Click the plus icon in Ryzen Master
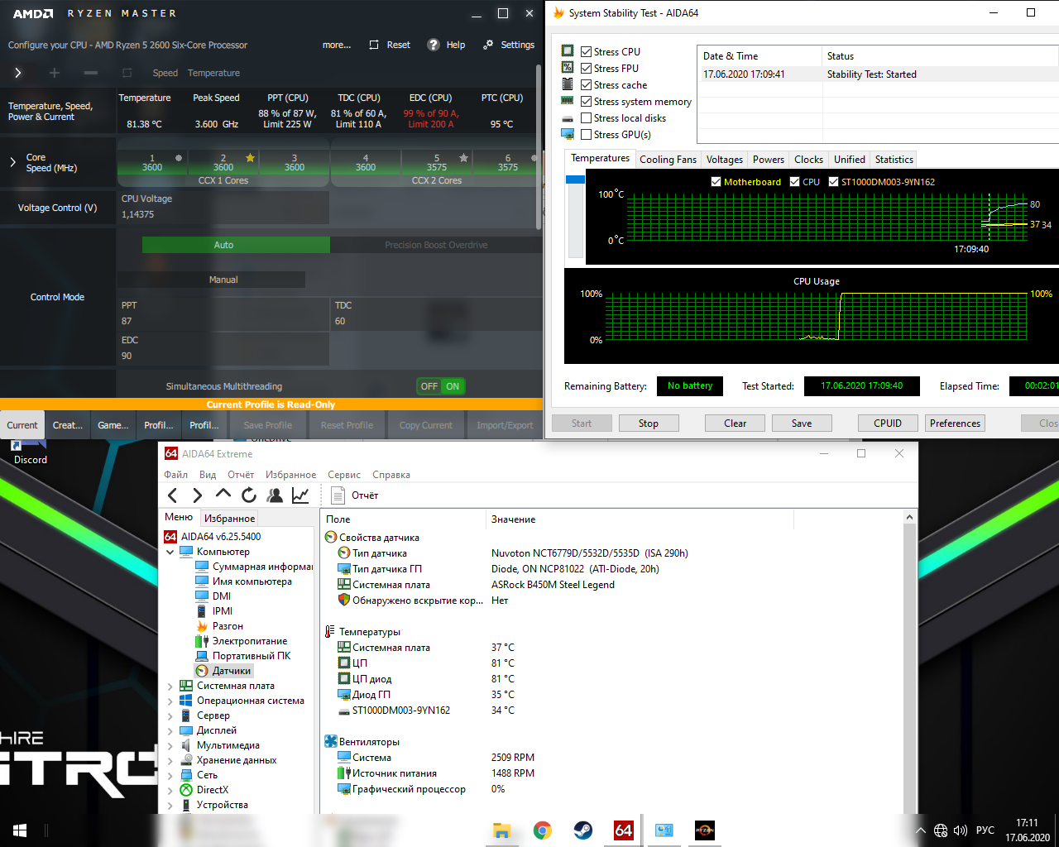Image resolution: width=1059 pixels, height=847 pixels. coord(55,73)
